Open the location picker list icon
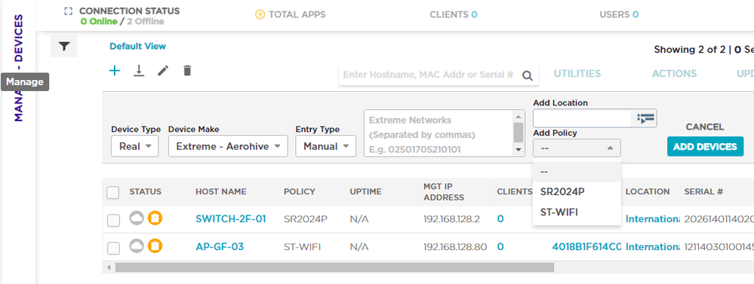The image size is (754, 284). (645, 118)
